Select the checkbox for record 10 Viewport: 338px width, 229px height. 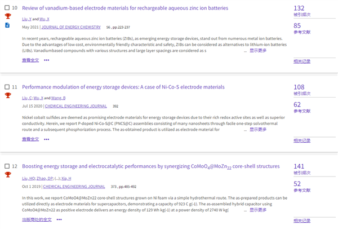pos(7,8)
